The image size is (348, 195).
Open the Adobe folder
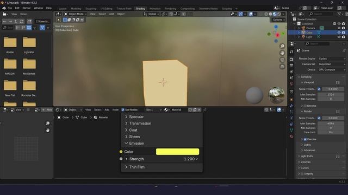click(10, 45)
